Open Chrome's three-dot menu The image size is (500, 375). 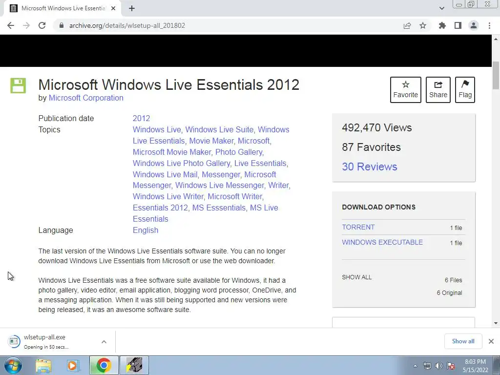[x=489, y=25]
